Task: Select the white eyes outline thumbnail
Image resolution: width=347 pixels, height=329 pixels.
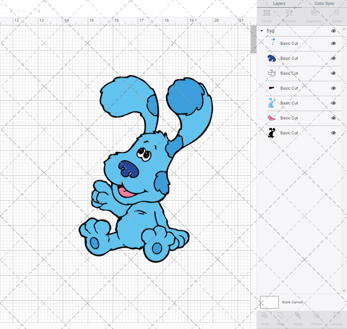Action: coord(272,73)
